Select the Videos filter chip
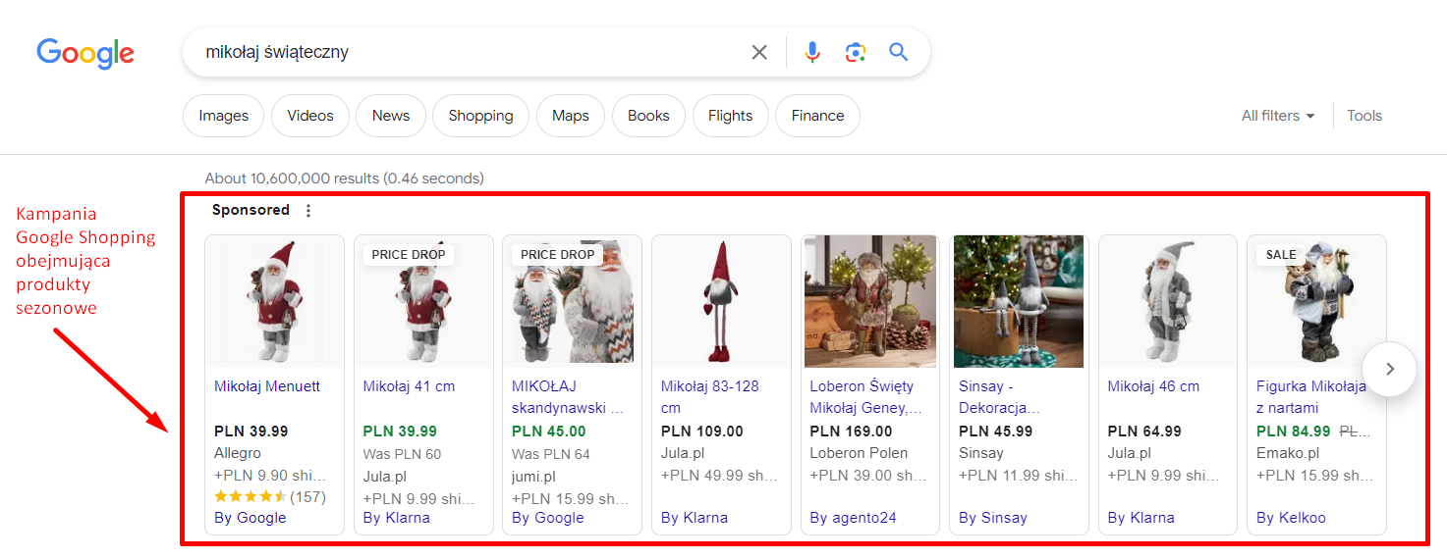Screen dimensions: 1447x559 pos(310,116)
